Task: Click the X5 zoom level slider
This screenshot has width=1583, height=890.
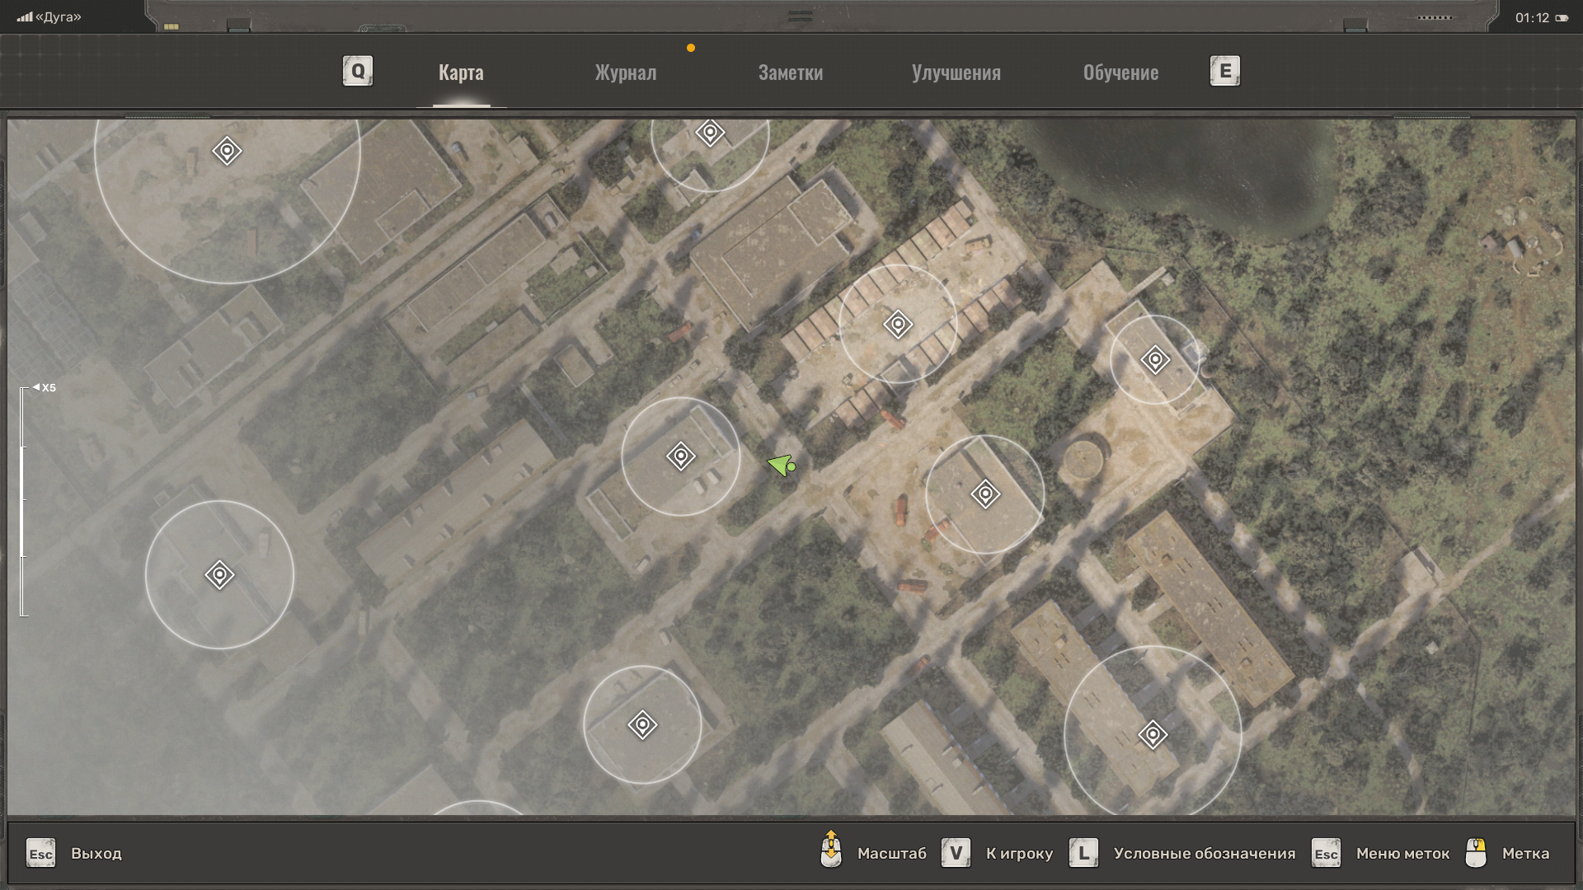Action: tap(23, 500)
